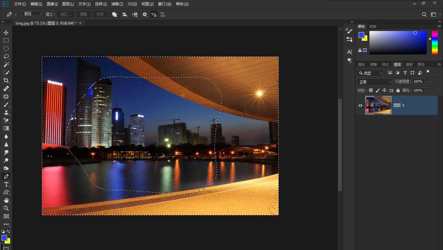Pick the Magic Wand tool
The image size is (443, 250).
[6, 64]
